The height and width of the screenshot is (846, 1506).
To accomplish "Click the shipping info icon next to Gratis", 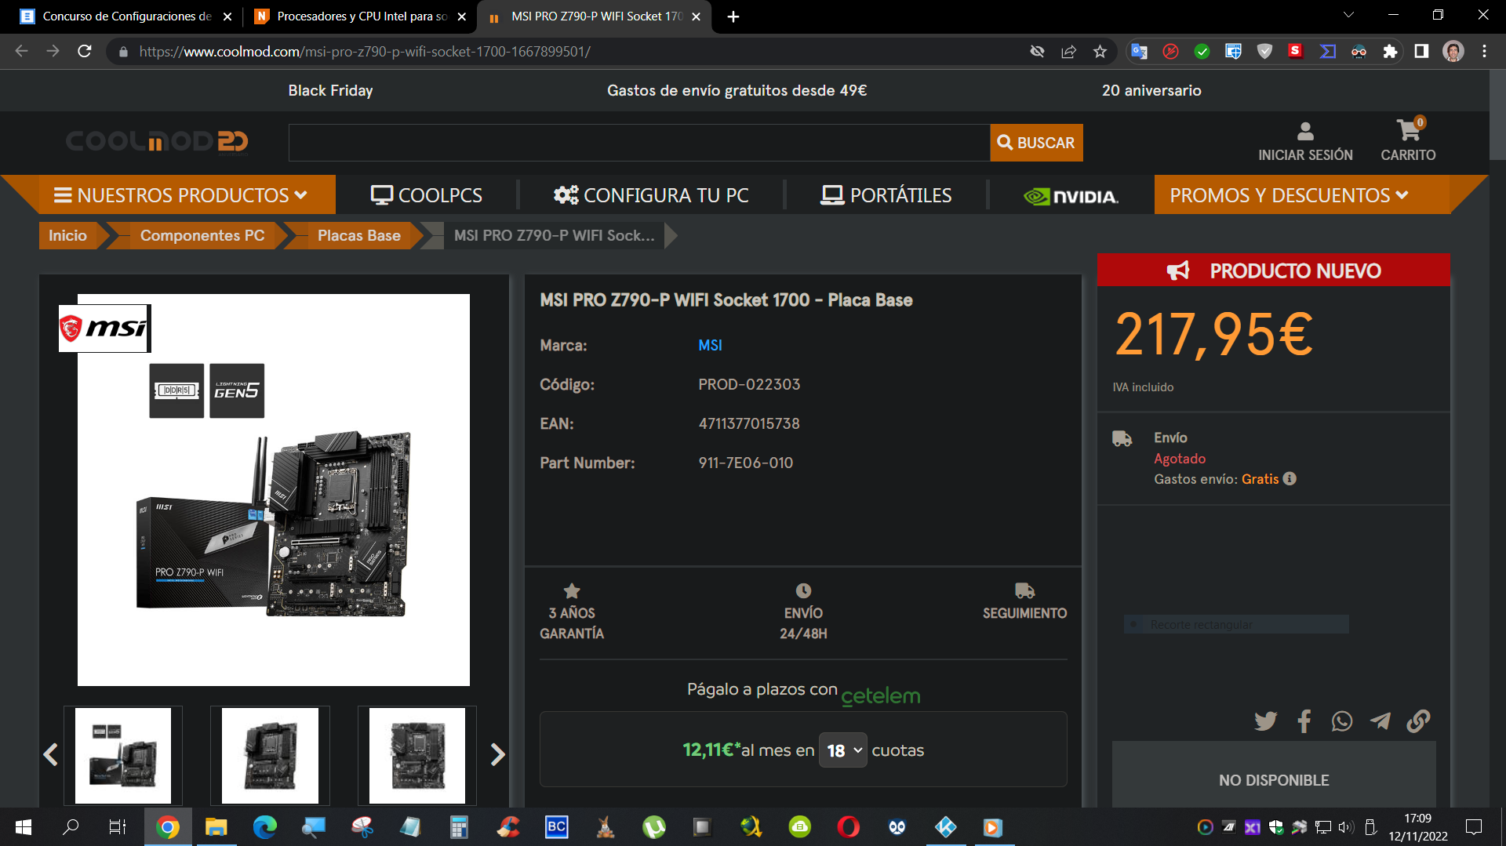I will tap(1290, 478).
